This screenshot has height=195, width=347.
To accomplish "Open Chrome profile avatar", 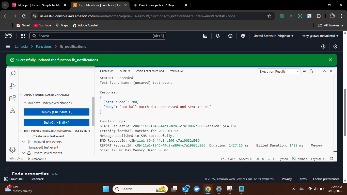I will tap(332, 16).
